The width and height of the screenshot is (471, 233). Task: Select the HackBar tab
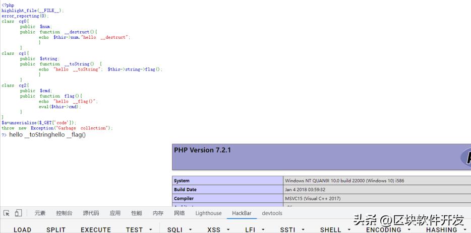coord(242,213)
